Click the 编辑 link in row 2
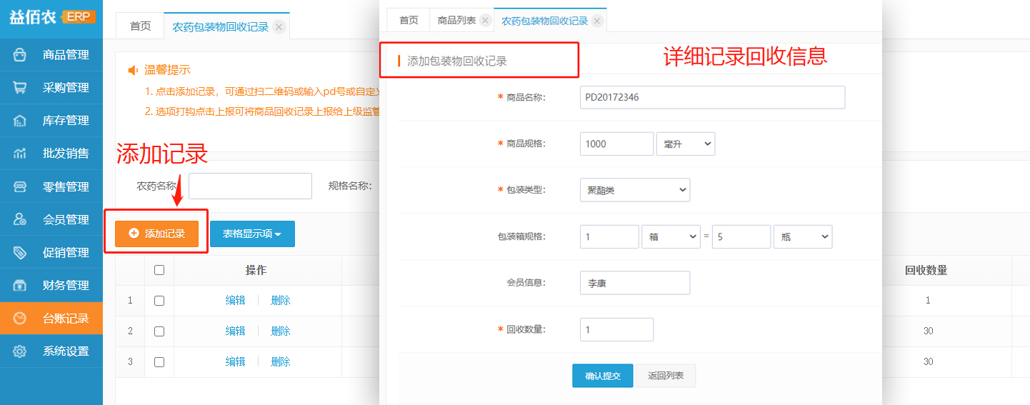This screenshot has width=1030, height=405. pyautogui.click(x=235, y=331)
